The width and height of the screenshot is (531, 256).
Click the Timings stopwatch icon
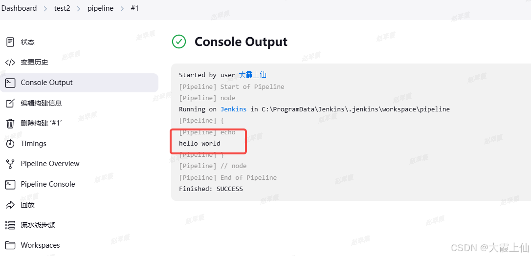coord(10,143)
